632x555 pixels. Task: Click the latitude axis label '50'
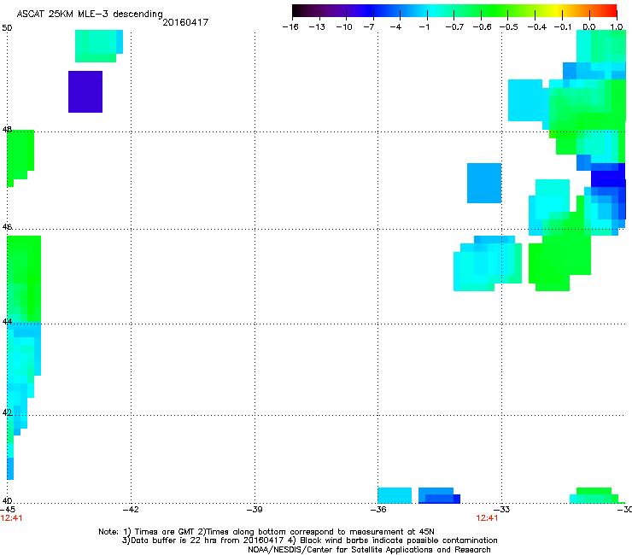(7, 28)
